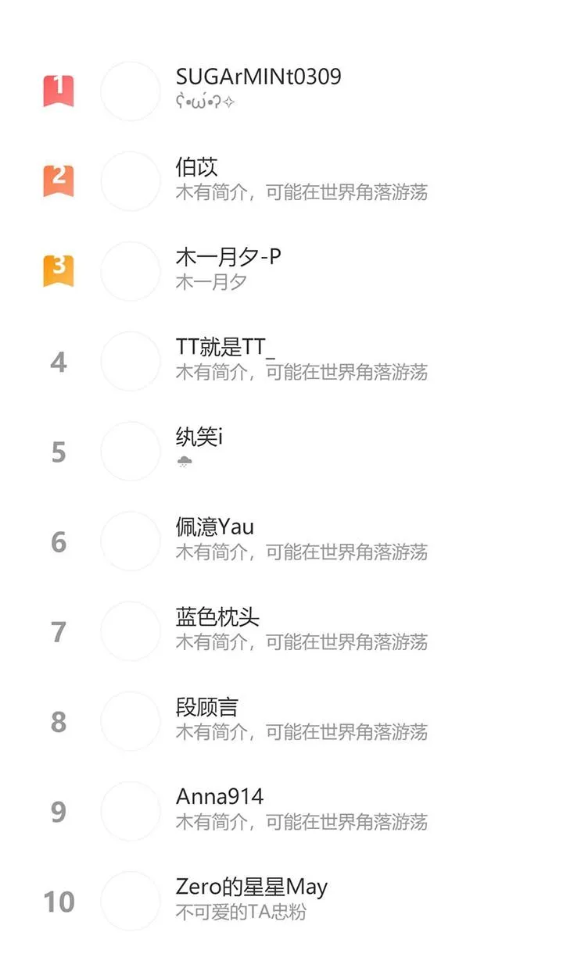Open Anna914's profile
The height and width of the screenshot is (968, 563).
pyautogui.click(x=220, y=797)
